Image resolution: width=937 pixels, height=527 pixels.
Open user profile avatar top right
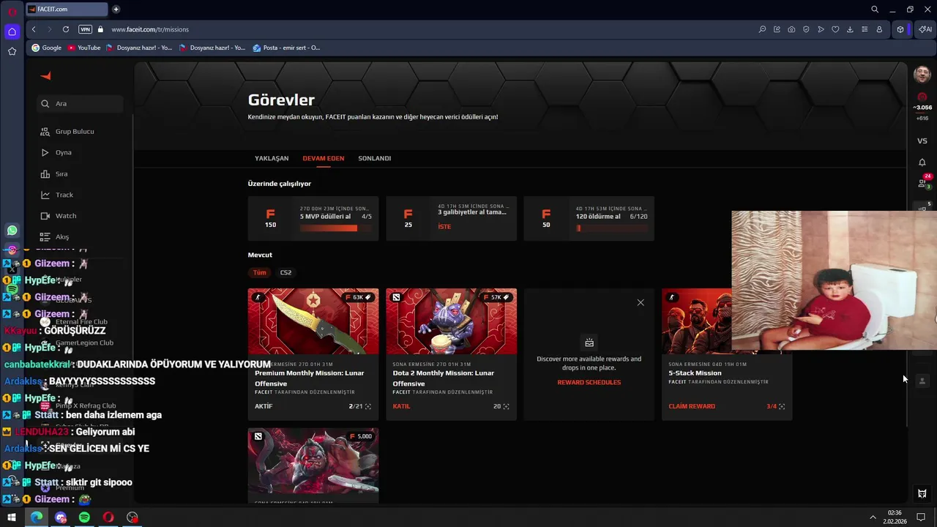922,74
